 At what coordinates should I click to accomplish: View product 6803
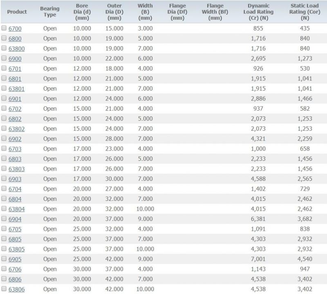click(15, 159)
